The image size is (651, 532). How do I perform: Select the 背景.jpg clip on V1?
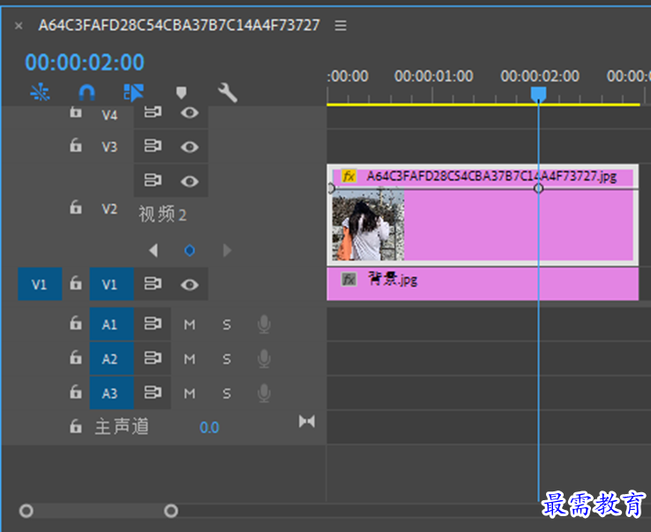tap(483, 284)
